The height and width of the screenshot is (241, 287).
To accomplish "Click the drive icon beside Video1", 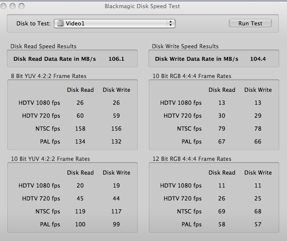I will 60,23.
